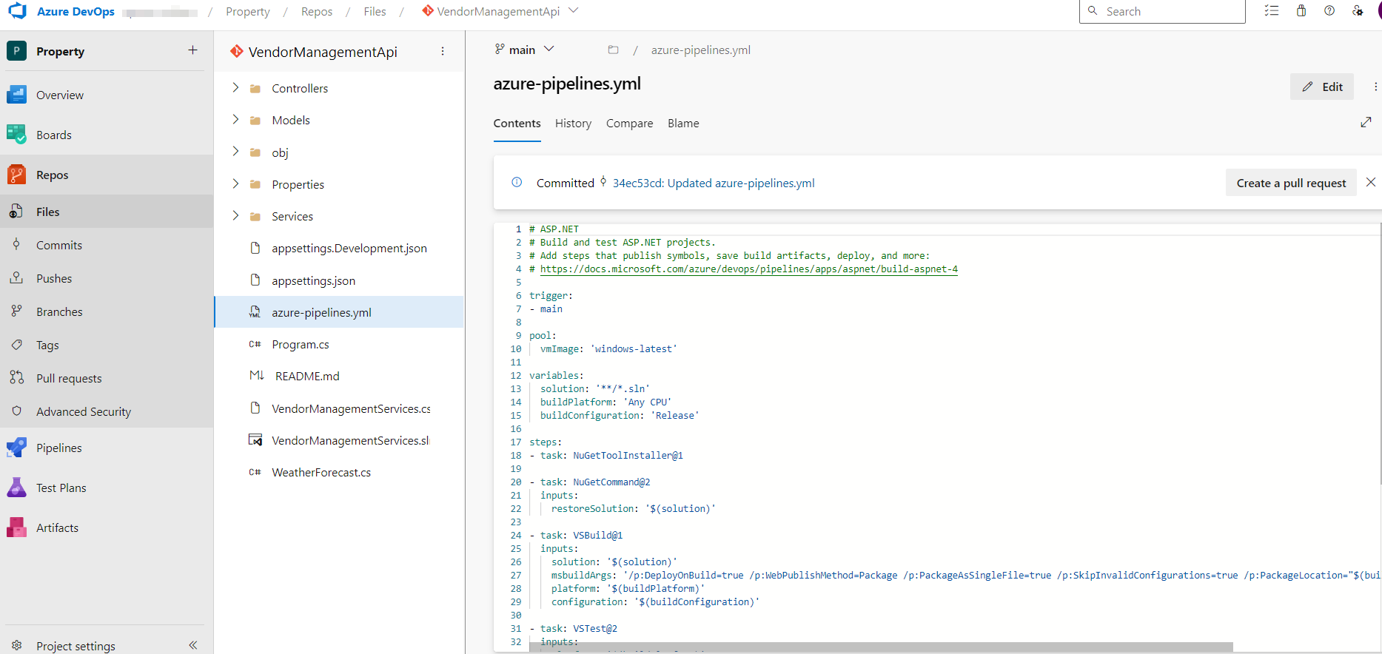Viewport: 1382px width, 654px height.
Task: Expand the Properties folder
Action: (235, 183)
